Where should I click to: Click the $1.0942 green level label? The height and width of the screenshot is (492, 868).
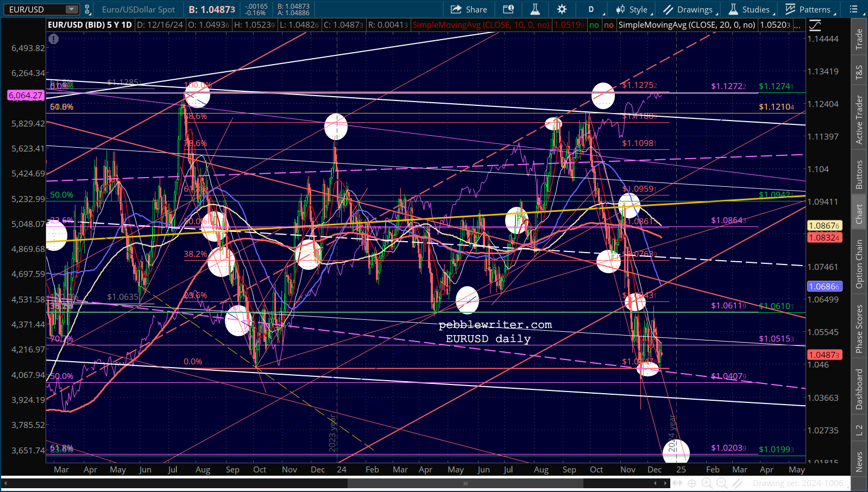pyautogui.click(x=776, y=195)
